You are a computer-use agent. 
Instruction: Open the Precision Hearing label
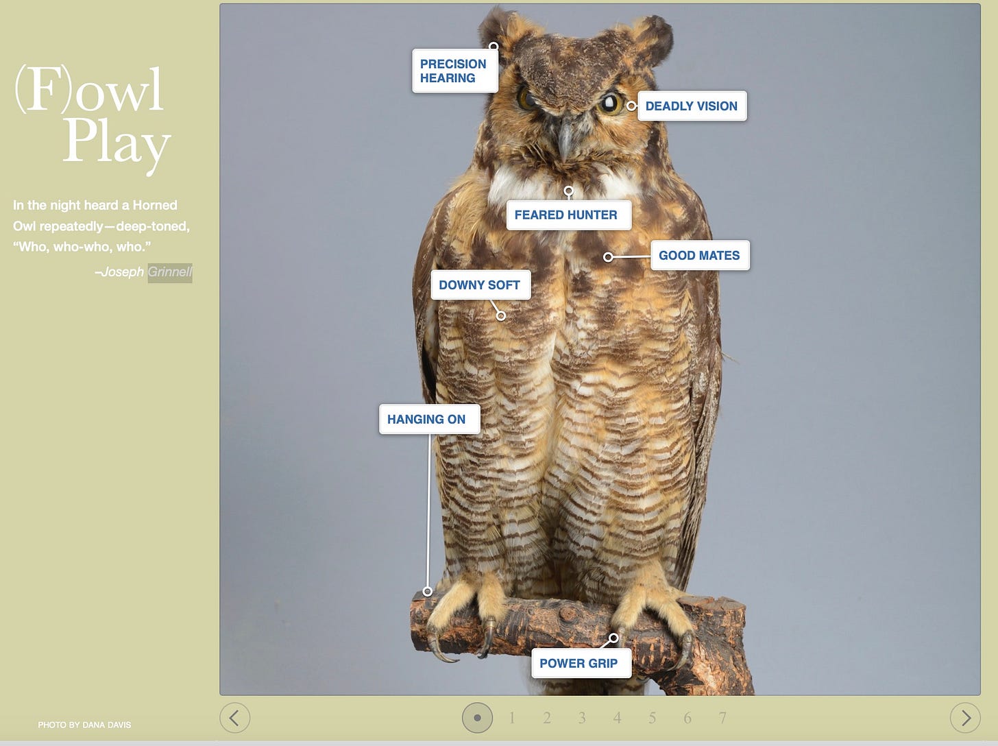(454, 71)
